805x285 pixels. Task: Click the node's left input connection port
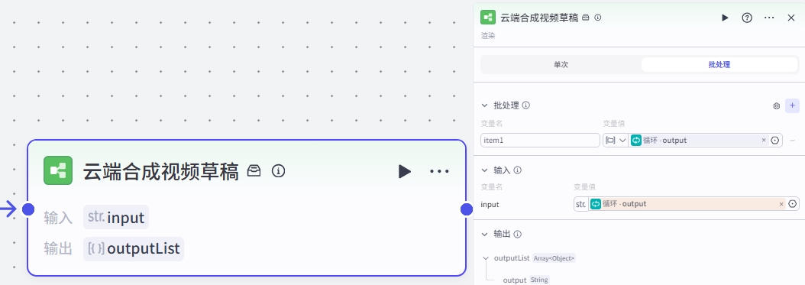click(28, 209)
